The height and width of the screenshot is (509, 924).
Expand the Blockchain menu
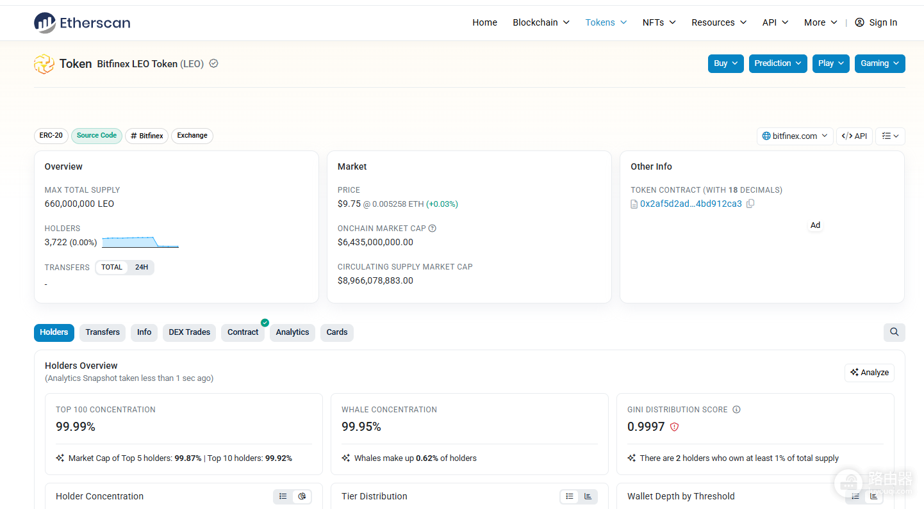tap(541, 22)
